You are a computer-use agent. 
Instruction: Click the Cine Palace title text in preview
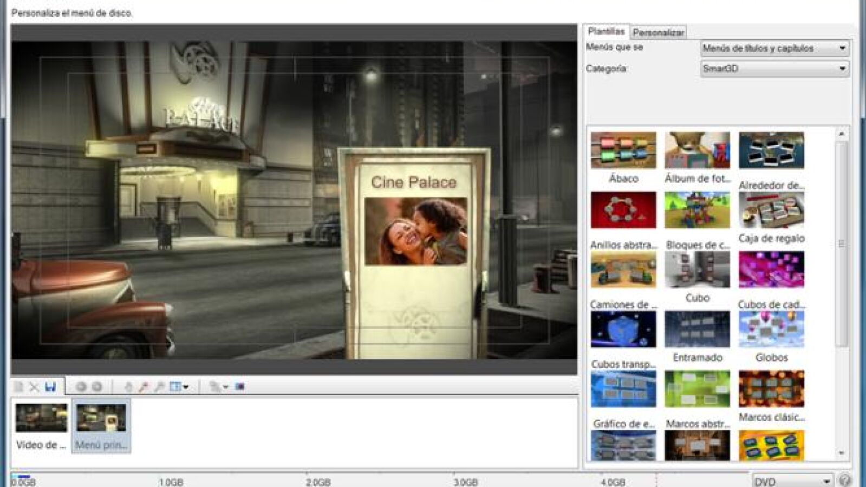[414, 182]
